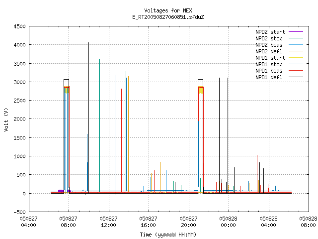Click the 'NPD2 bias' legend label

tap(269, 45)
